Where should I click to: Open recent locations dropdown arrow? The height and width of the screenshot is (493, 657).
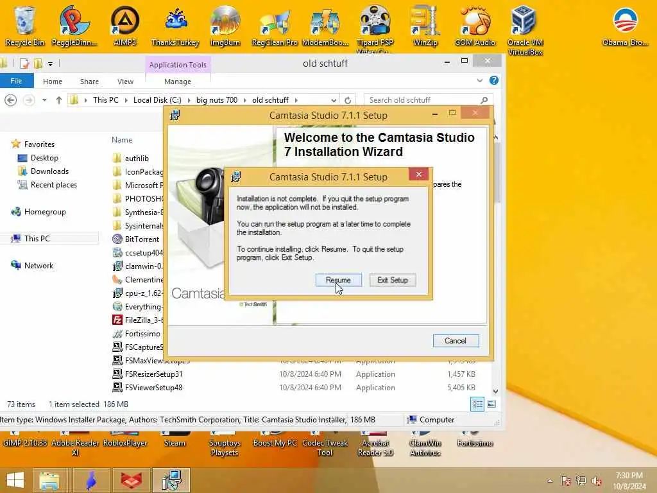coord(44,100)
